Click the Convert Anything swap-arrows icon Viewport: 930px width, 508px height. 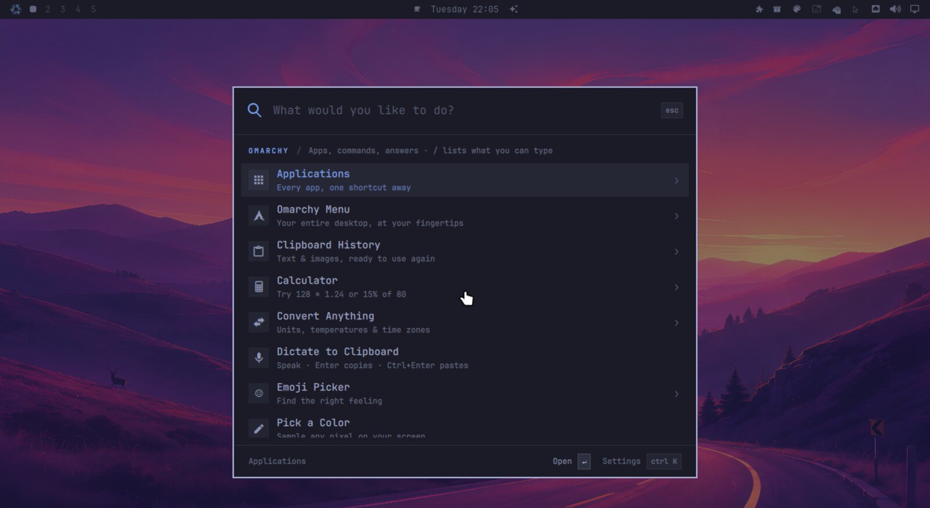[259, 322]
